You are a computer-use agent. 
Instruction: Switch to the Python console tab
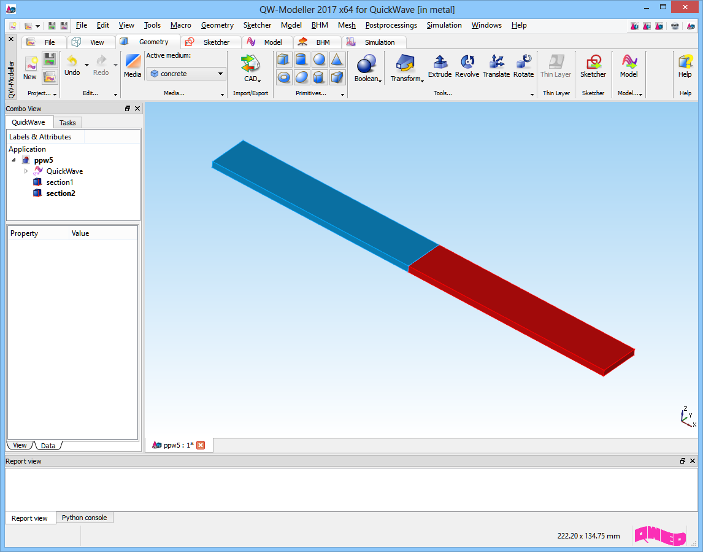(x=84, y=518)
